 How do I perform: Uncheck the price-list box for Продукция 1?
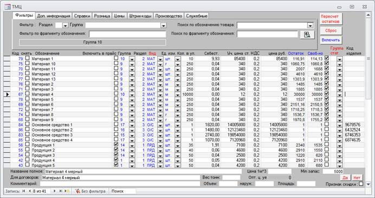coord(116,144)
